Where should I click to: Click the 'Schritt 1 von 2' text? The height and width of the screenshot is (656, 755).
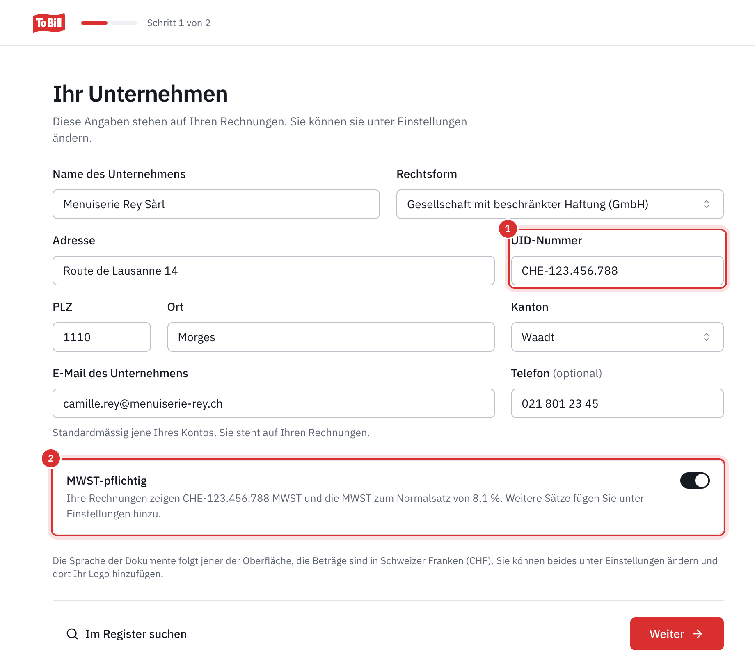(x=178, y=23)
